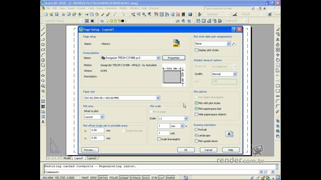Open the AutoCAD Classic workspace dropdown
Image resolution: width=321 pixels, height=180 pixels.
82,21
